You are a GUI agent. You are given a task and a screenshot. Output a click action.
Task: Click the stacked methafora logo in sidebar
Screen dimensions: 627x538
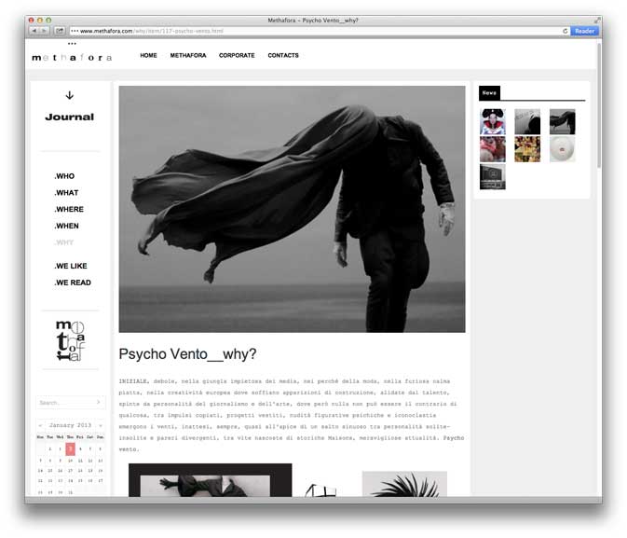click(71, 340)
